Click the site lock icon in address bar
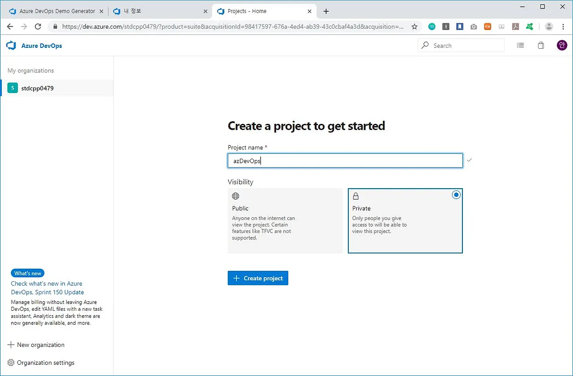 click(56, 26)
